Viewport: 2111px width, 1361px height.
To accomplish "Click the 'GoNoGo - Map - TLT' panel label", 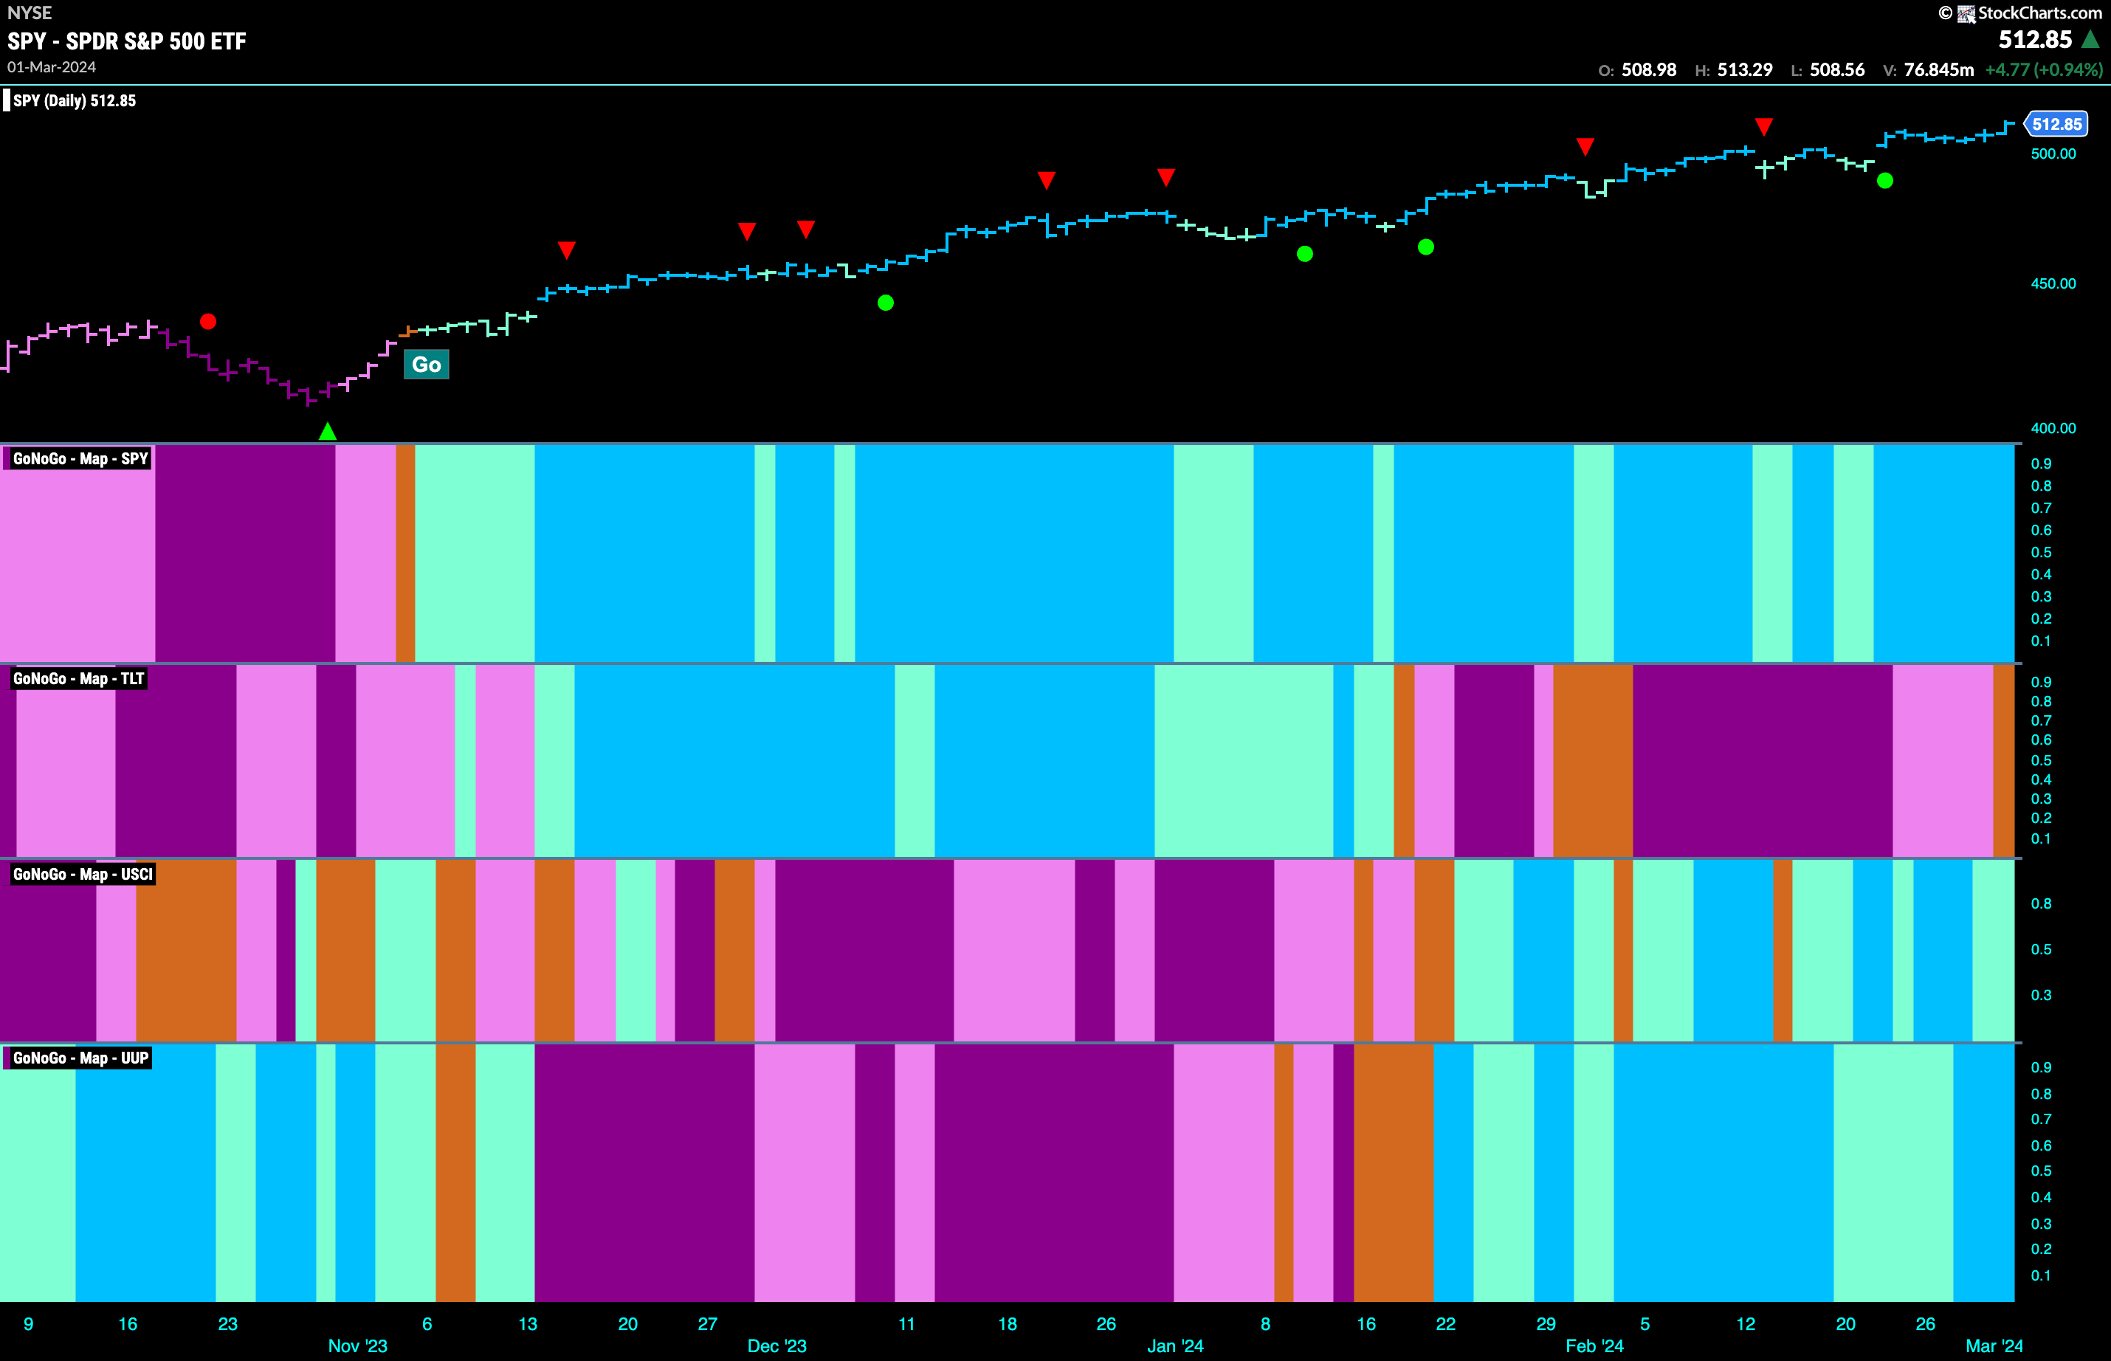I will point(78,679).
